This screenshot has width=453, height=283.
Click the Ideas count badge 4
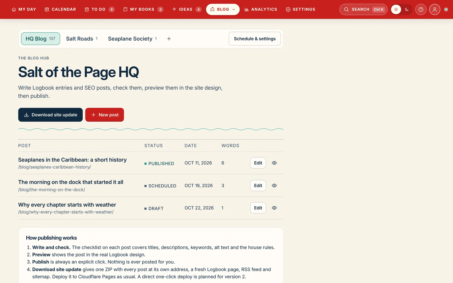[x=198, y=9]
